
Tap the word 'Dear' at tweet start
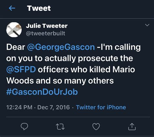(16, 47)
